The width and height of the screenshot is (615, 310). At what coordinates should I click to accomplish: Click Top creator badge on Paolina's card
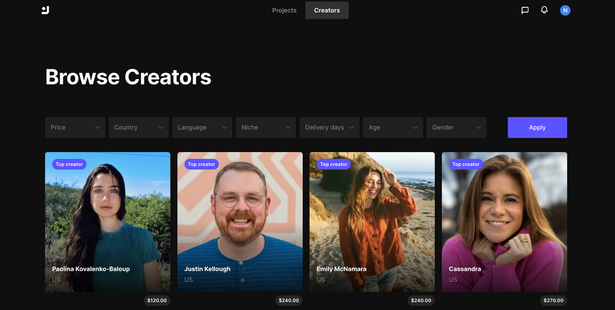pos(69,165)
